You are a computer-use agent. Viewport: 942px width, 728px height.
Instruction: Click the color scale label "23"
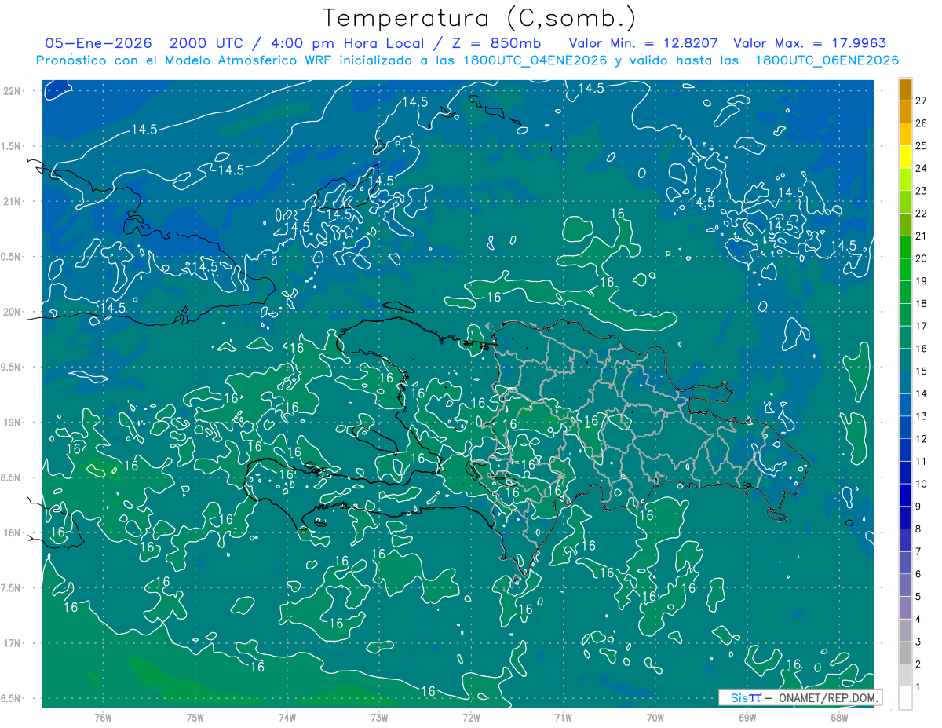[x=921, y=191]
